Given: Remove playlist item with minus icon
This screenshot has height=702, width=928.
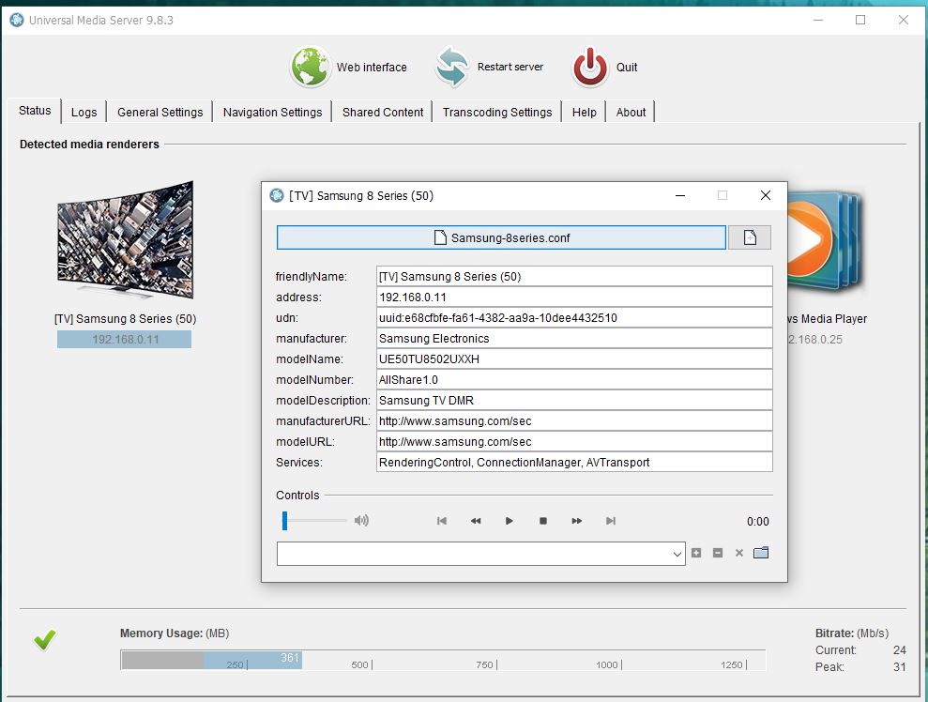Looking at the screenshot, I should point(718,553).
